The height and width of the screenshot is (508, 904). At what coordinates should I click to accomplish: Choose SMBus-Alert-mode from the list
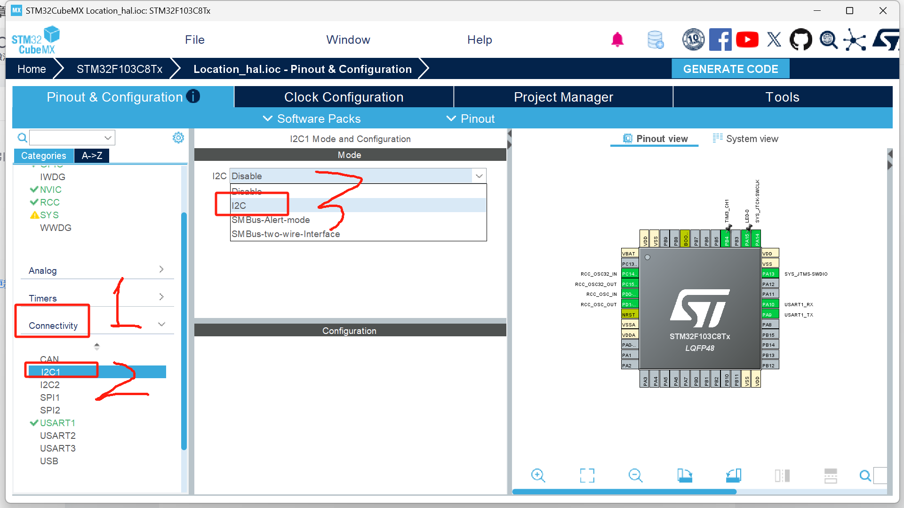[271, 220]
